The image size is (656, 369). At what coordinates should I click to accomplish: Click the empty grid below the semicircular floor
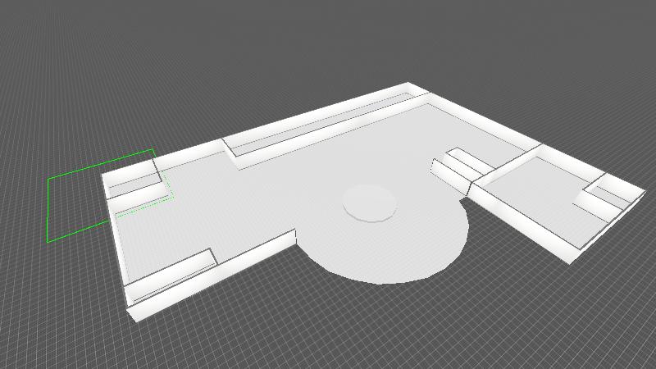click(394, 328)
